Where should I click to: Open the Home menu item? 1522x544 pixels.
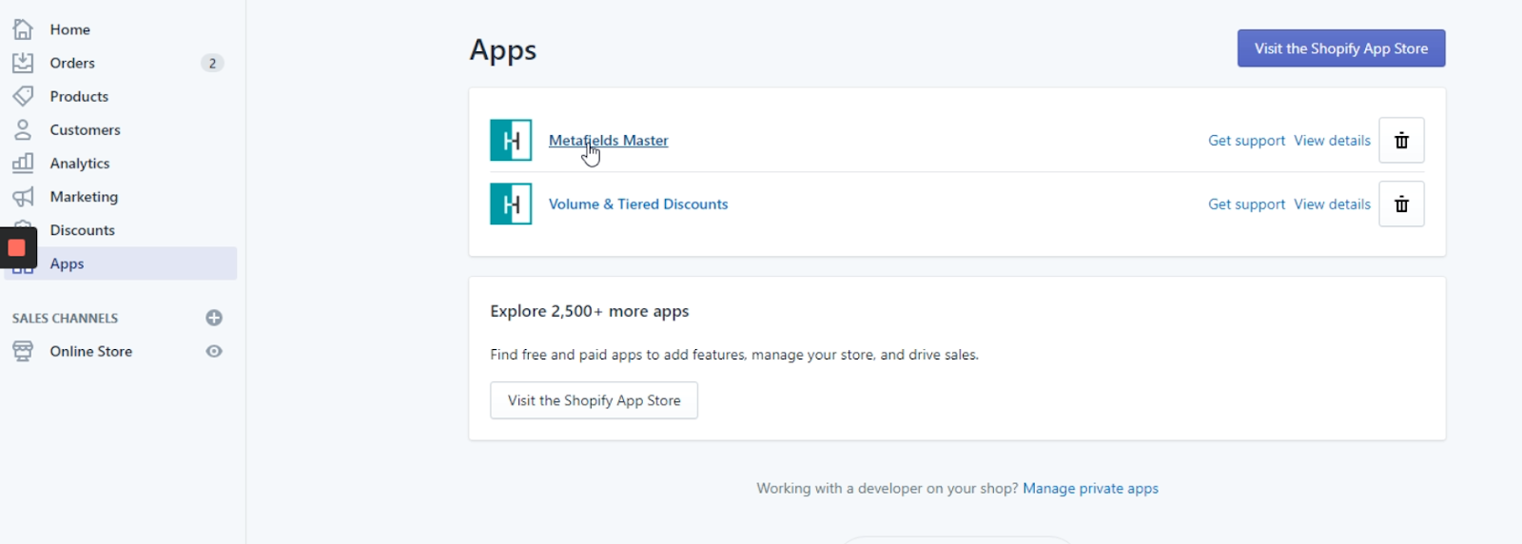click(x=70, y=29)
